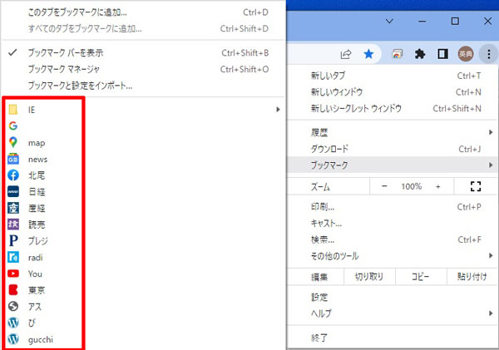
Task: Open the 産経 bookmark
Action: [x=142, y=208]
